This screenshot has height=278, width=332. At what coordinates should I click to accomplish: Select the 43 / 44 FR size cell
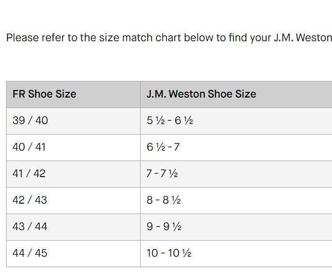pyautogui.click(x=30, y=226)
